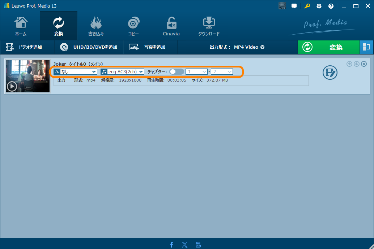The height and width of the screenshot is (249, 374).
Task: Click the 解像度 1920x1080 value
Action: coord(130,80)
